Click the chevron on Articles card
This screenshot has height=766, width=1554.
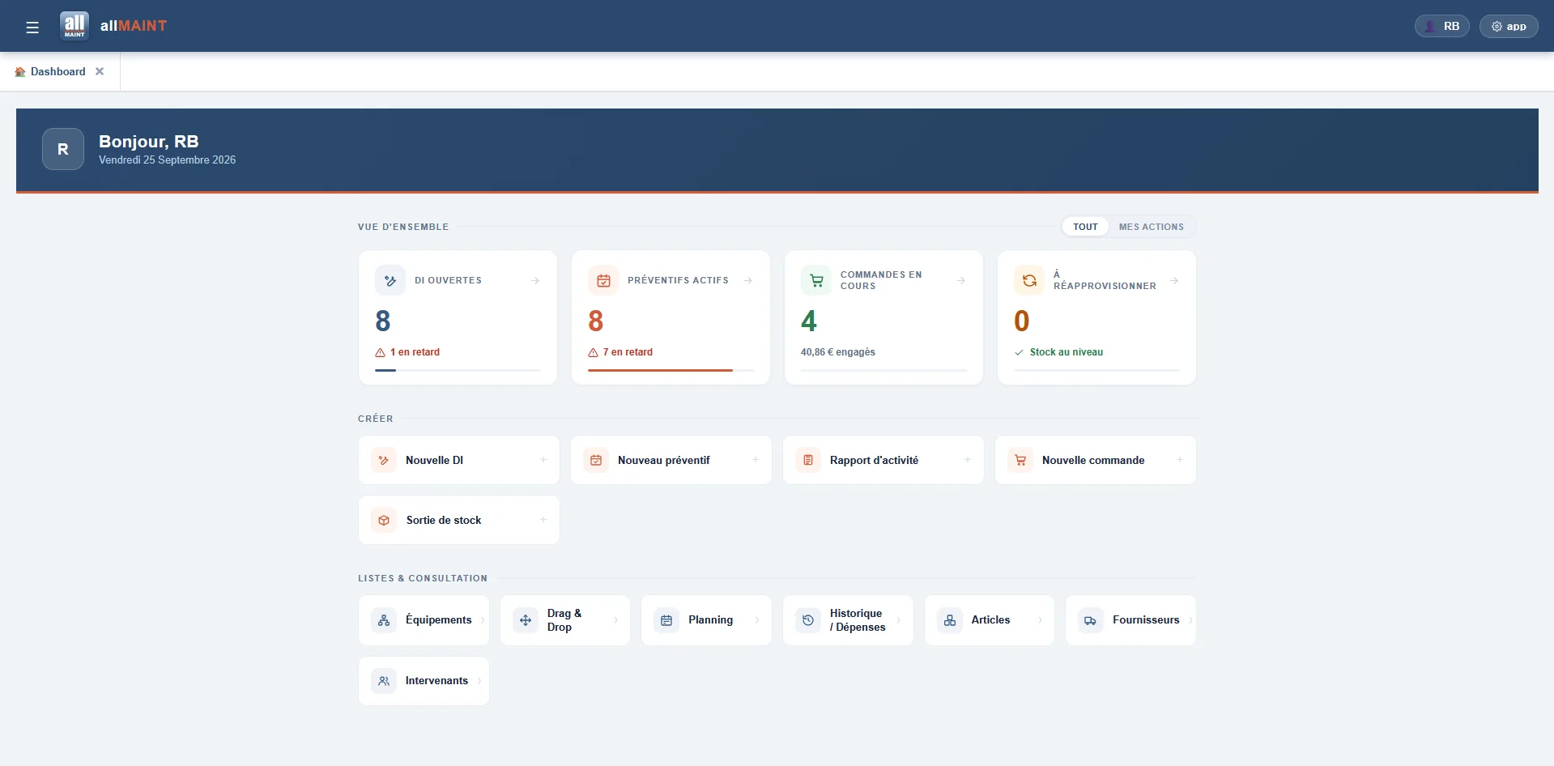[1041, 620]
